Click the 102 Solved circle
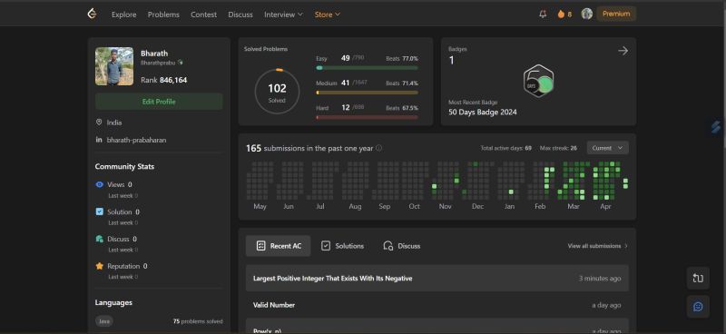This screenshot has width=726, height=334. [277, 92]
